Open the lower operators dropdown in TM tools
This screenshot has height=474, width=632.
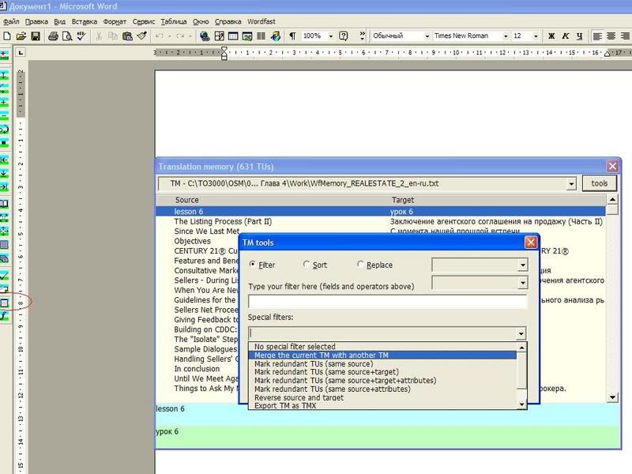[x=522, y=283]
